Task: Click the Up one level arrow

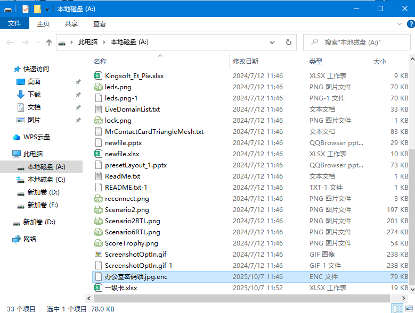Action: pos(49,43)
